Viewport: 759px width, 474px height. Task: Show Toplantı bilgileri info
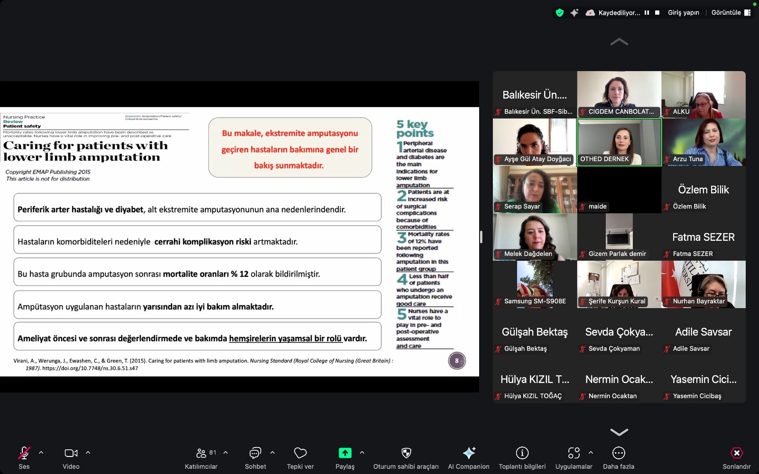click(522, 458)
